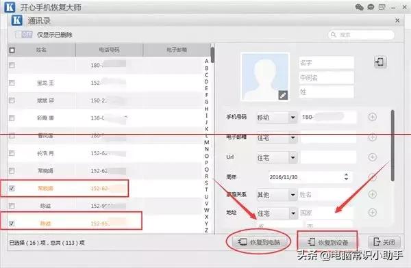Jump to letter M in alphabet index
411x268 pixels.
coord(207,142)
